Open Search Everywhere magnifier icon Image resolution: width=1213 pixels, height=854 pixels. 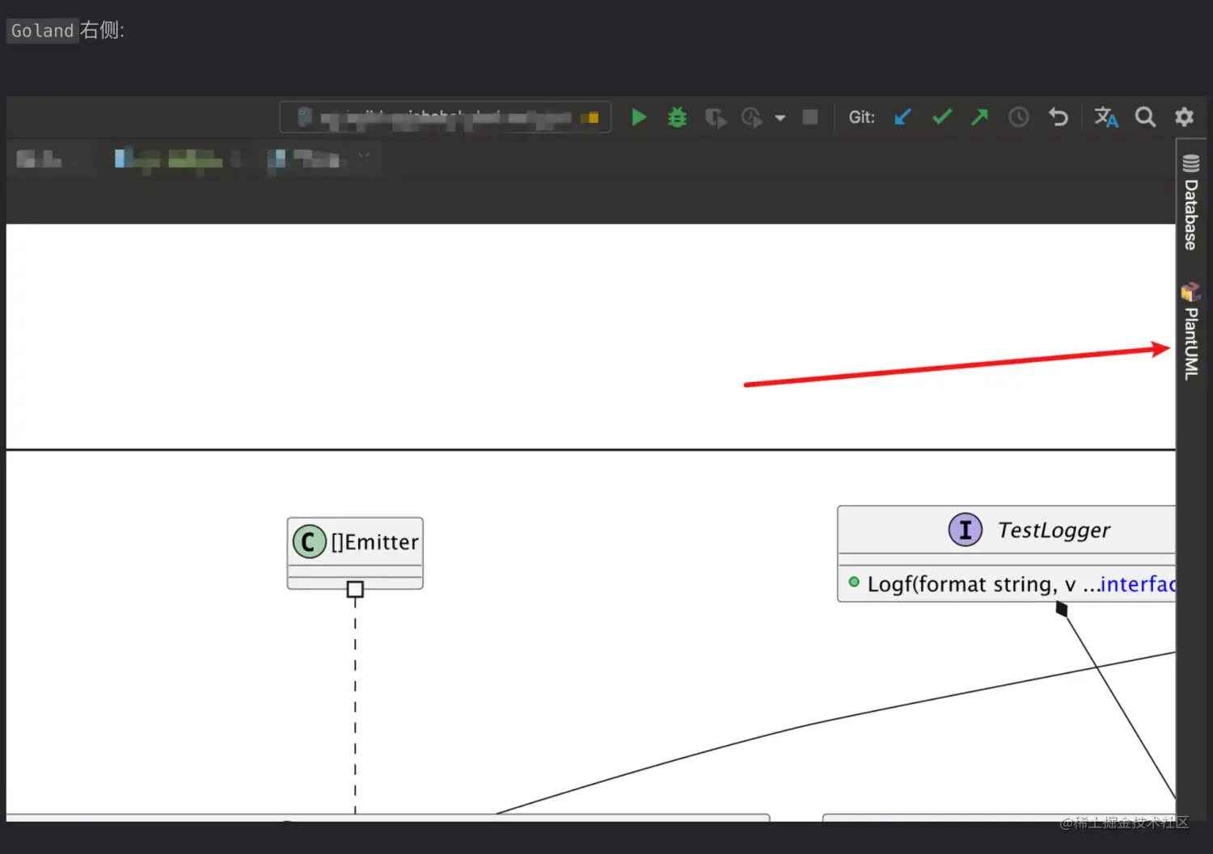point(1145,117)
